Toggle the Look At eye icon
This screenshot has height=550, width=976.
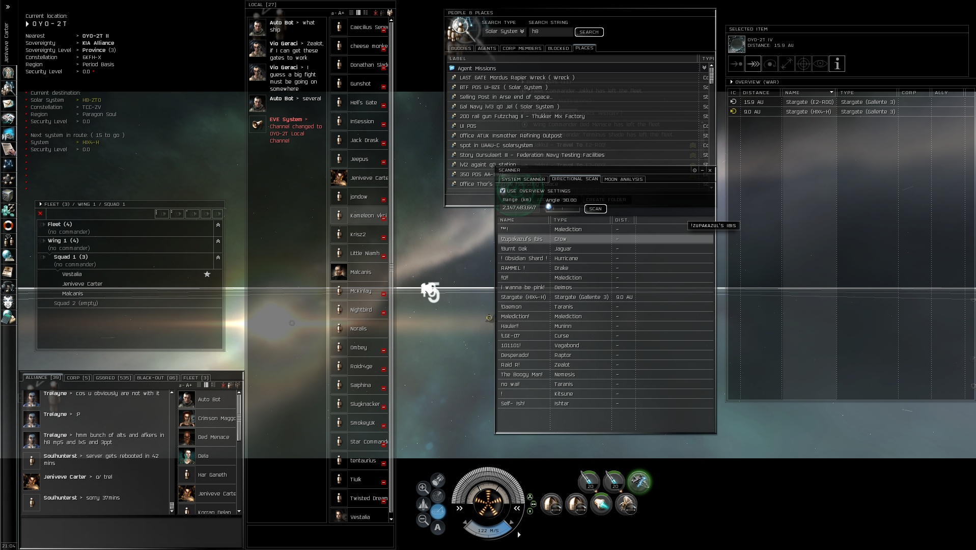pos(820,64)
